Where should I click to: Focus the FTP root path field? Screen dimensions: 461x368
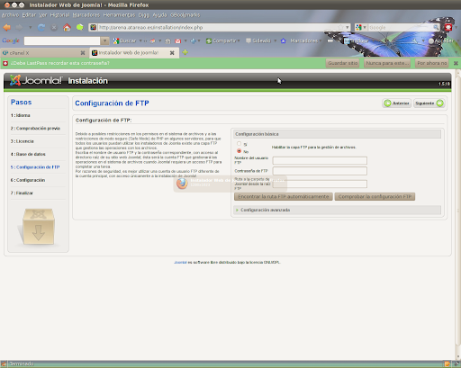tap(320, 184)
